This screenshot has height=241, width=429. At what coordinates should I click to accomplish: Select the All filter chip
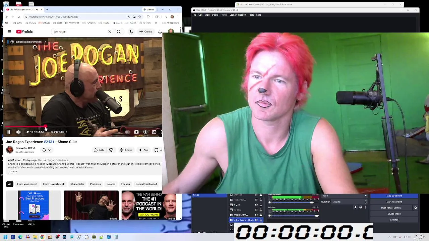click(10, 184)
